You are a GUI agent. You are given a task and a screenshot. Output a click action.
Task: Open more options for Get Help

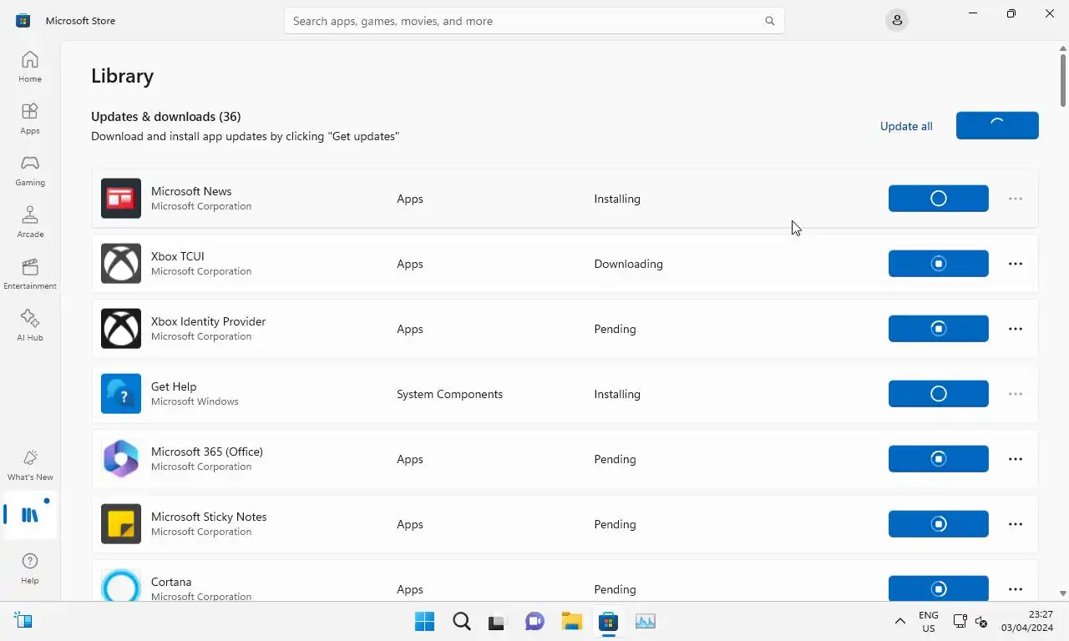(1016, 394)
